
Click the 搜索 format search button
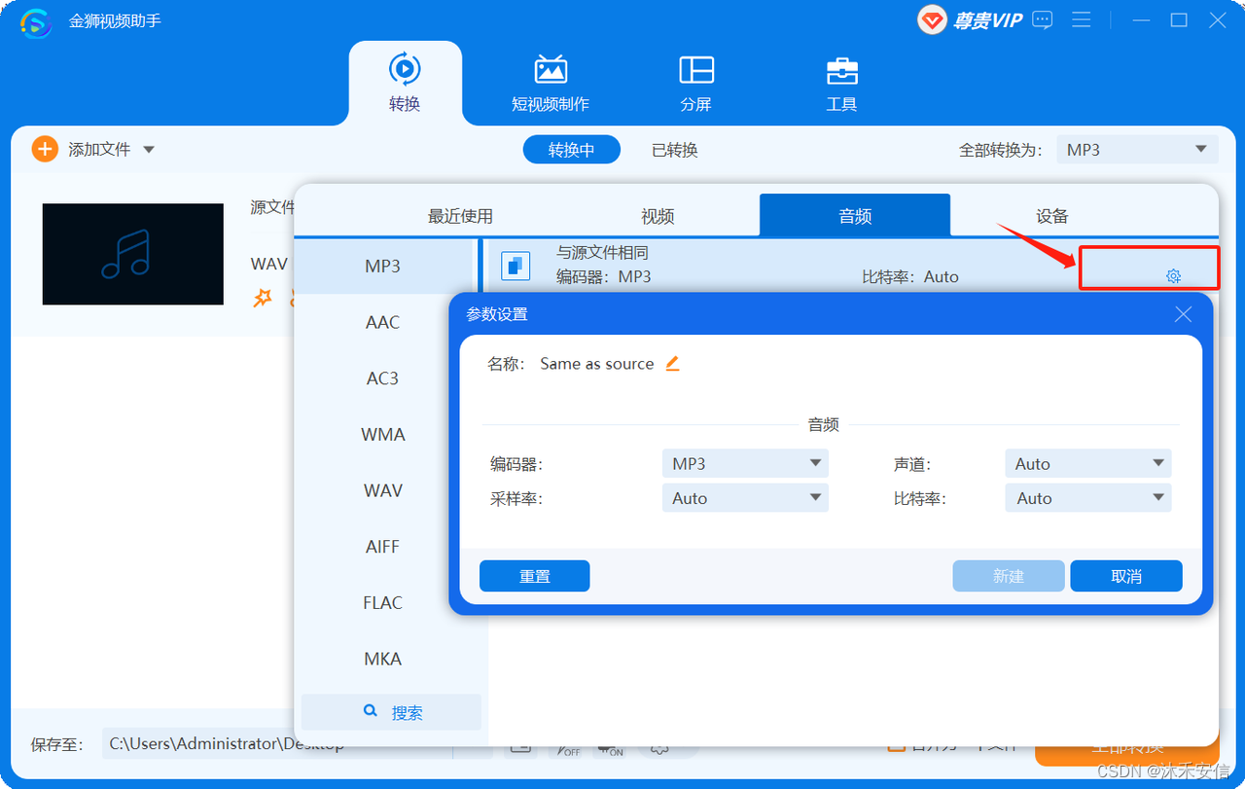tap(391, 712)
